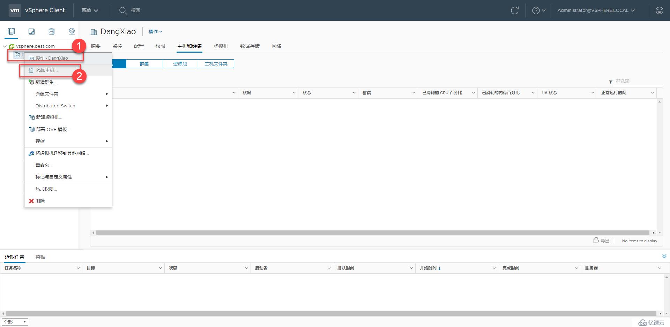Screen dimensions: 670x327
Task: Open Networking inventory view icon
Action: [72, 32]
